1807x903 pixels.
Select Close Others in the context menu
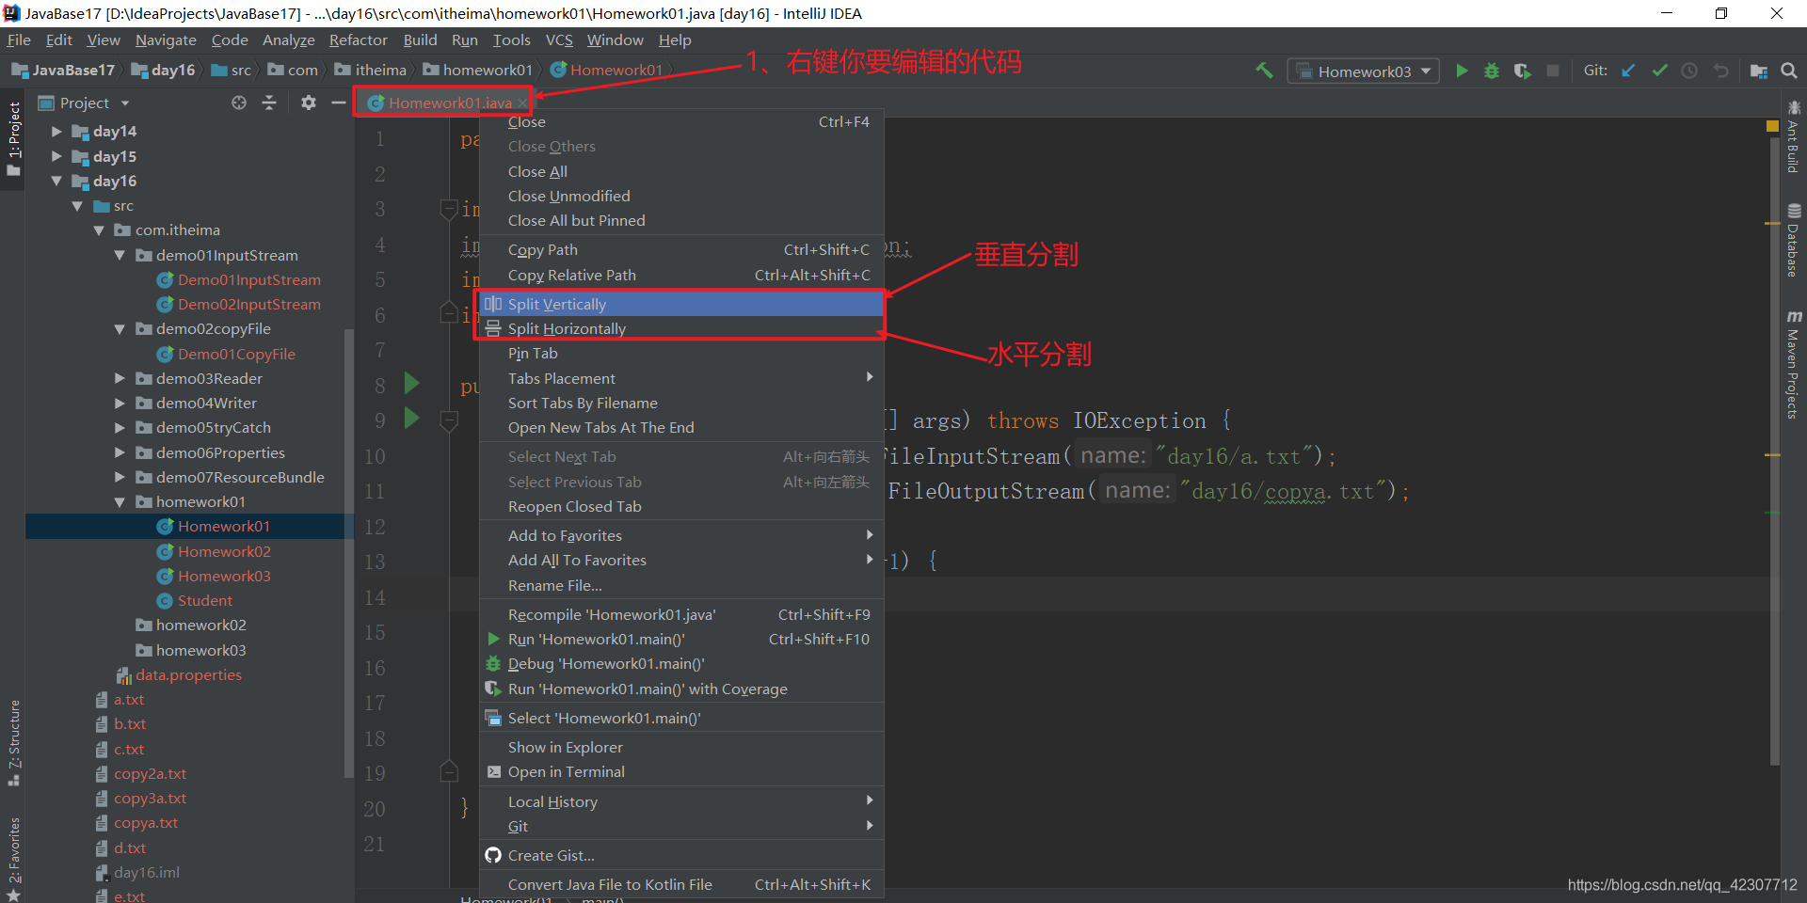point(681,147)
